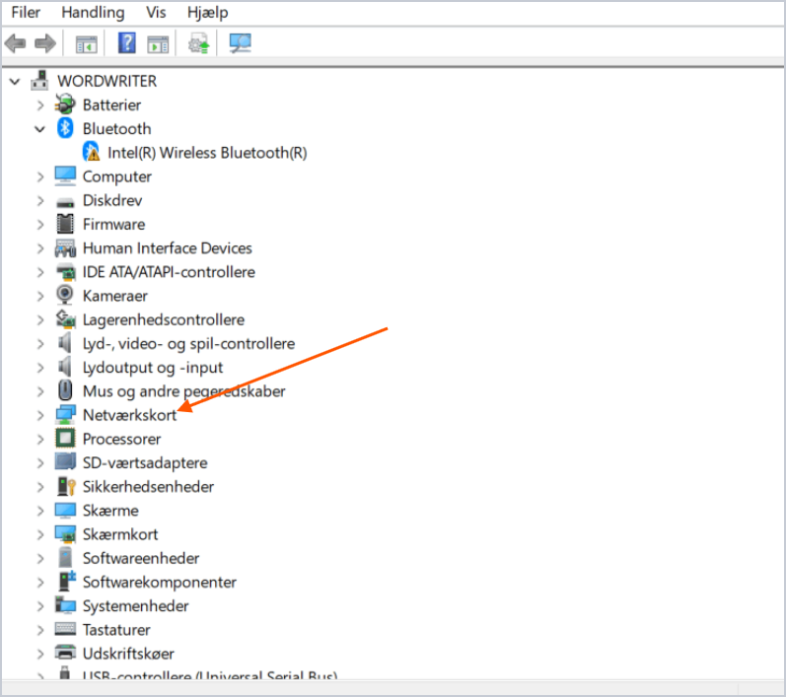Screen dimensions: 786x697
Task: Click the show/hide console tree icon
Action: 86,44
